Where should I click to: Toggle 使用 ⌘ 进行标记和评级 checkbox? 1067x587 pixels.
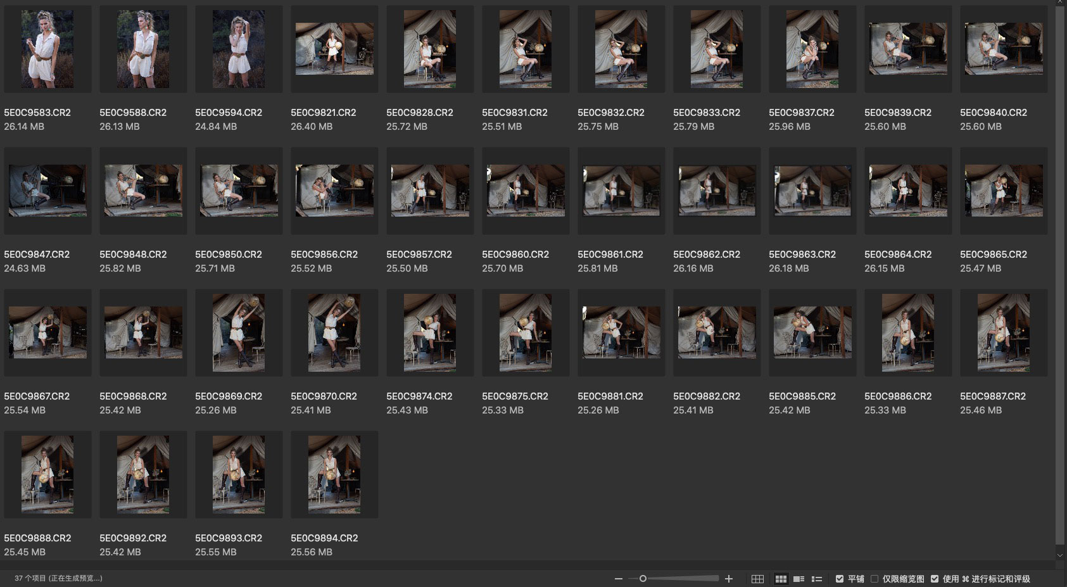pyautogui.click(x=935, y=579)
